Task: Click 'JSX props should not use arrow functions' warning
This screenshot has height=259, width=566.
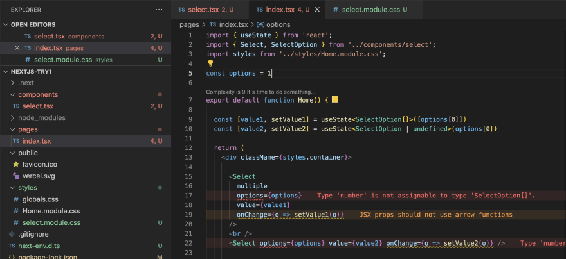Action: tap(435, 214)
